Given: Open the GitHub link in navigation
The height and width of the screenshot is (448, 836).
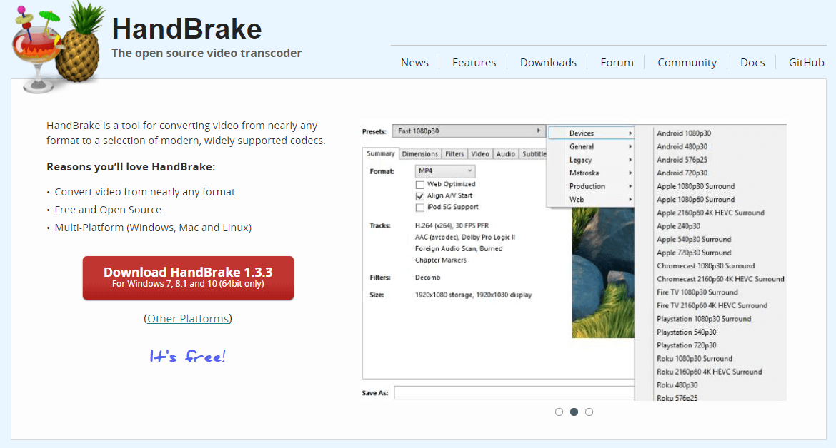Looking at the screenshot, I should tap(806, 63).
